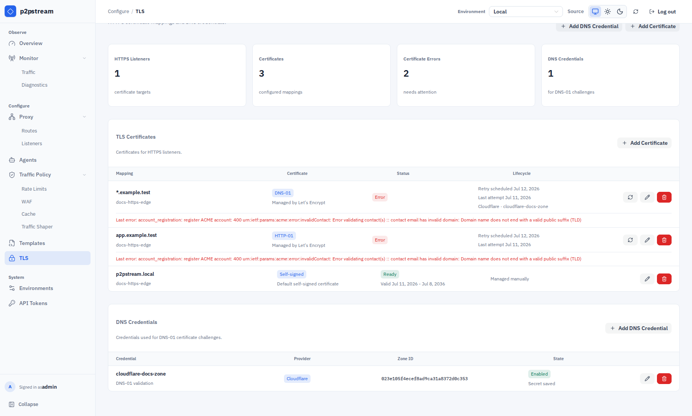
Task: Click the admin user avatar
Action: tap(10, 387)
